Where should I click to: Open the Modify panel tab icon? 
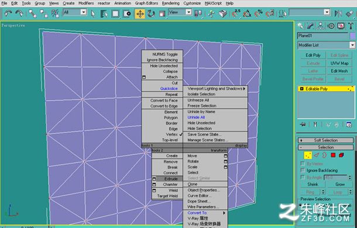point(310,26)
